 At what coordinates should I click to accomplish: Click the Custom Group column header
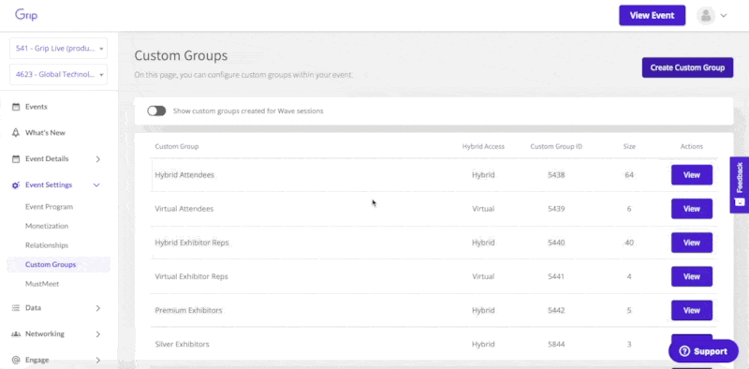177,146
